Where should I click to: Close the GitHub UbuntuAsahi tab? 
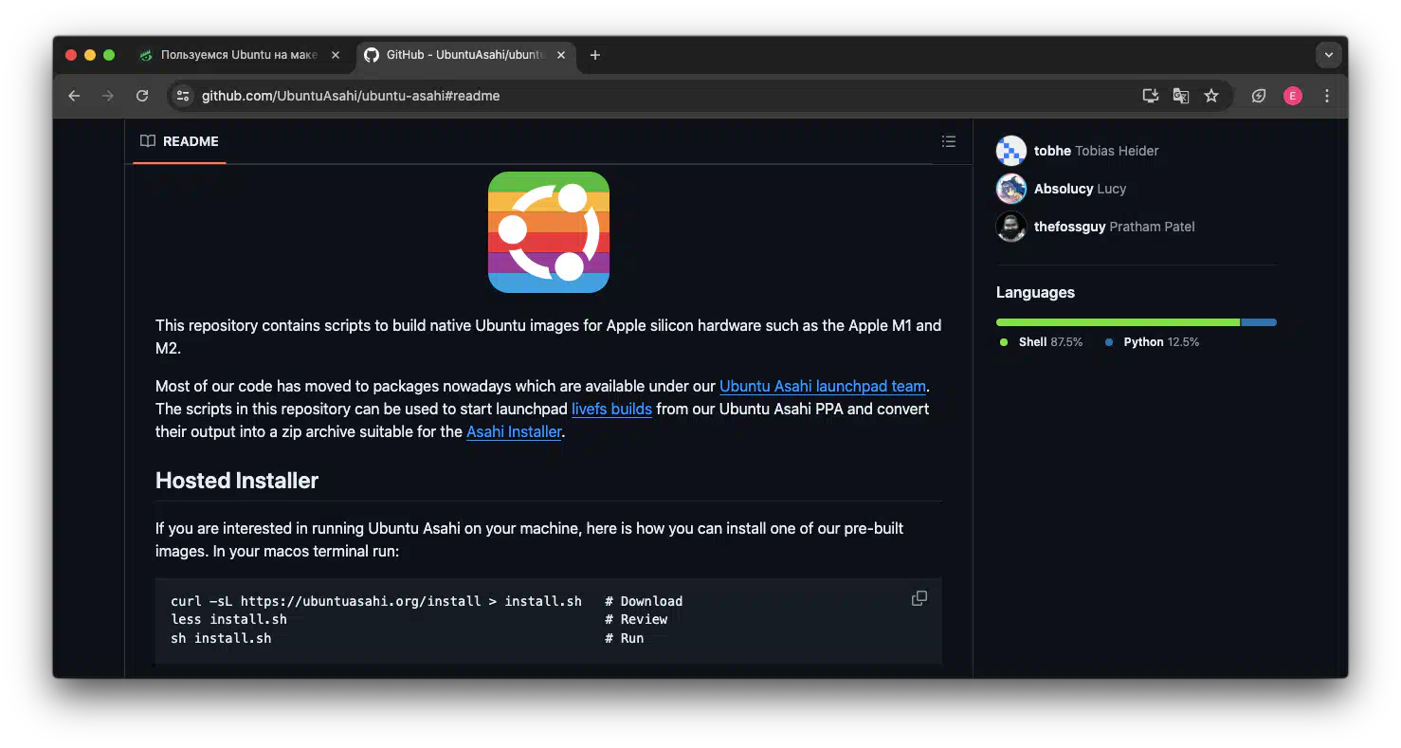[561, 55]
